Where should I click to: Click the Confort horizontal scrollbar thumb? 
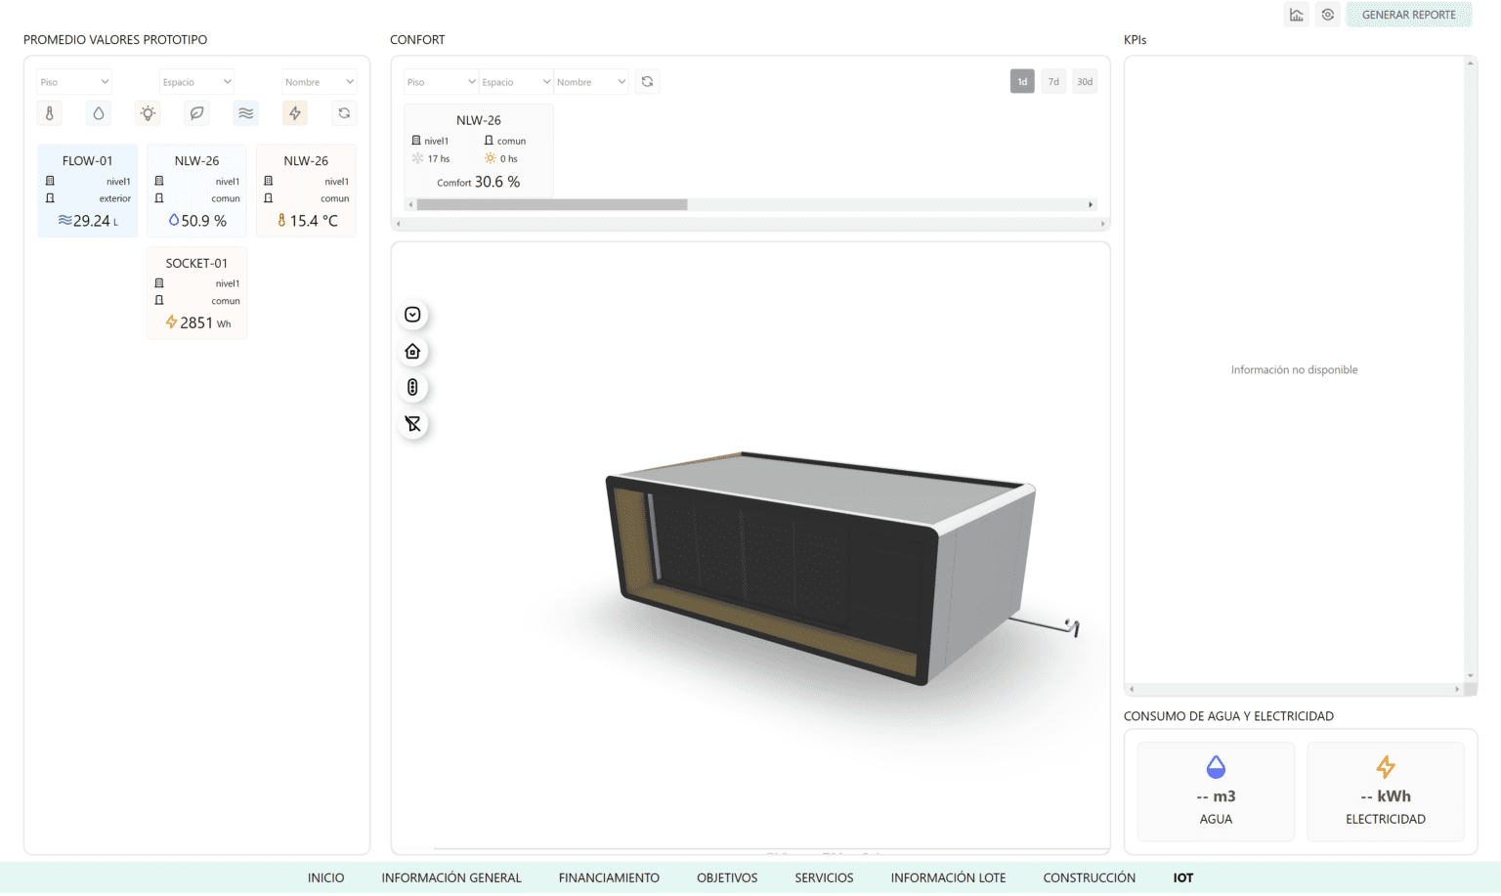coord(552,205)
